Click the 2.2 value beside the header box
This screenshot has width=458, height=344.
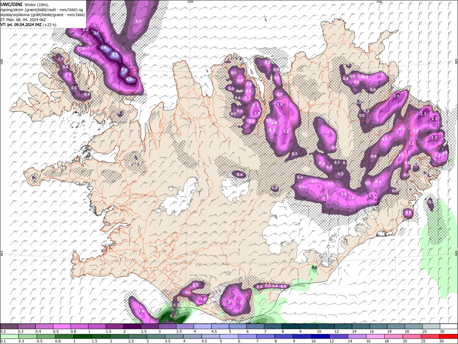tap(86, 29)
